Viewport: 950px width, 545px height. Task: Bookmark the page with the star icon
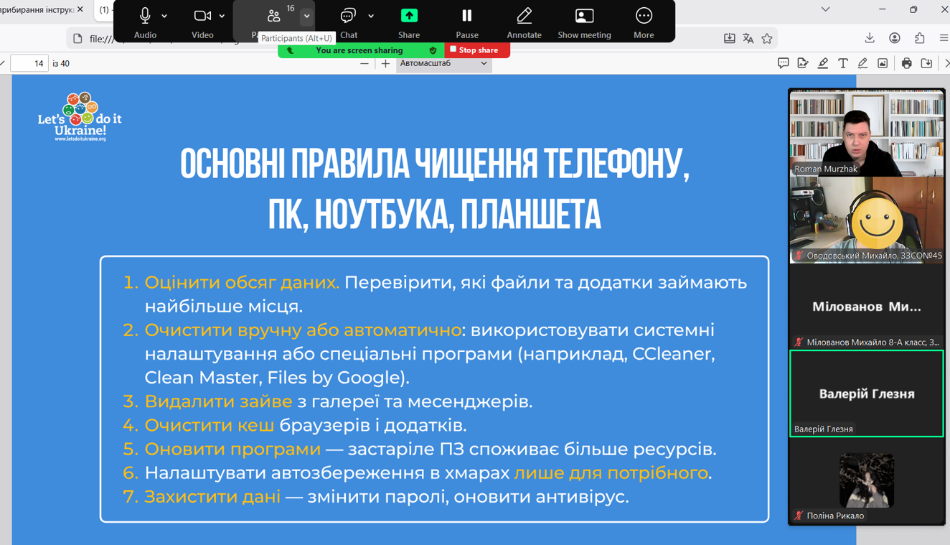click(767, 39)
